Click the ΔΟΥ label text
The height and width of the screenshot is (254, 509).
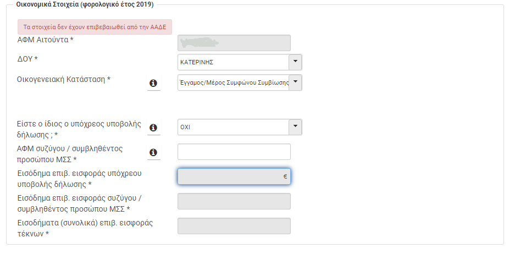pyautogui.click(x=28, y=58)
